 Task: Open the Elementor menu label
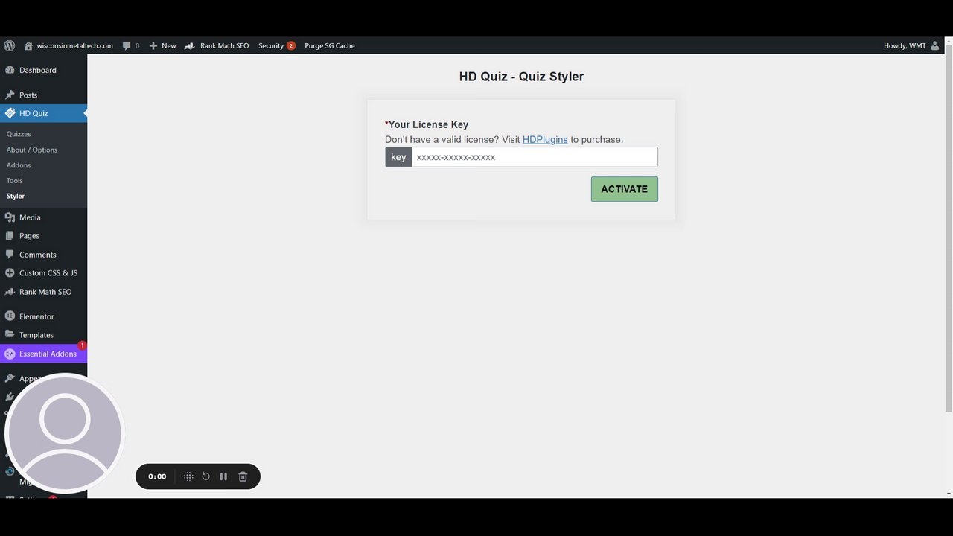pos(36,316)
